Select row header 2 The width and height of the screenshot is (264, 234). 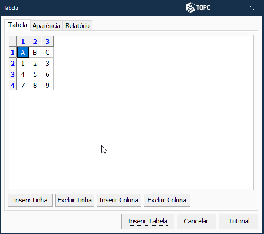[13, 63]
